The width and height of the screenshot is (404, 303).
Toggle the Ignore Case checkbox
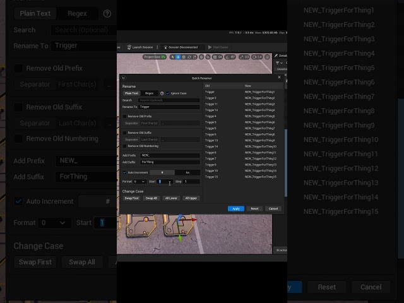[168, 93]
